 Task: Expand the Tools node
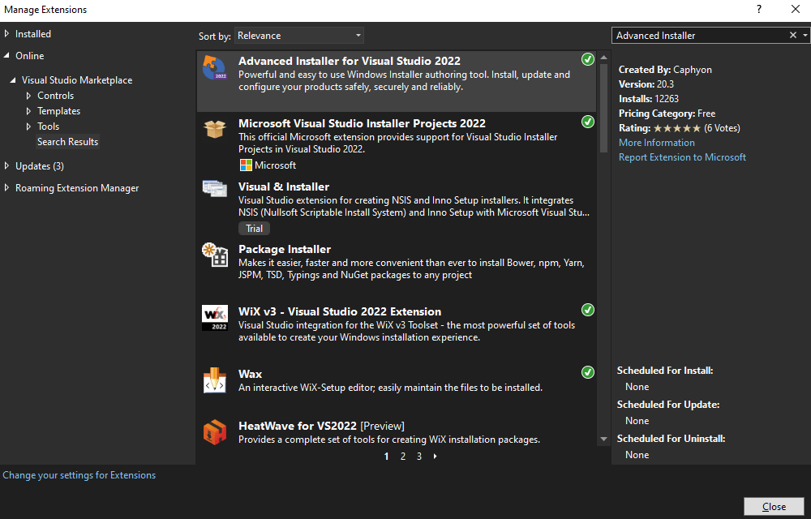pyautogui.click(x=29, y=127)
